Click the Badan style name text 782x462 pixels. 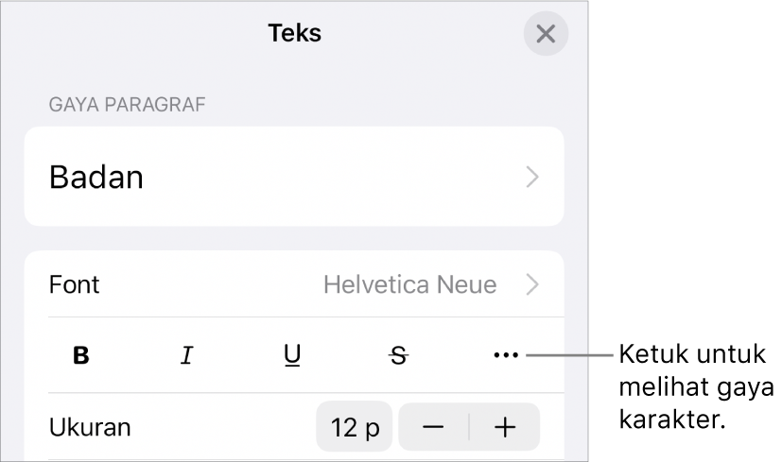tap(96, 177)
